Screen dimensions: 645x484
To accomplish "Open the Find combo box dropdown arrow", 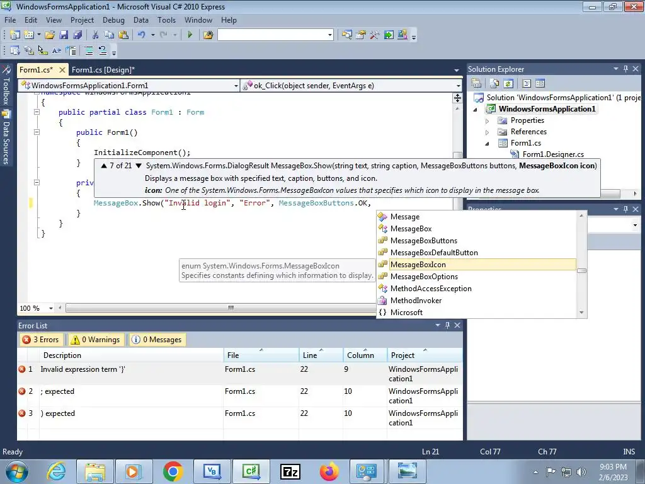I will [330, 35].
